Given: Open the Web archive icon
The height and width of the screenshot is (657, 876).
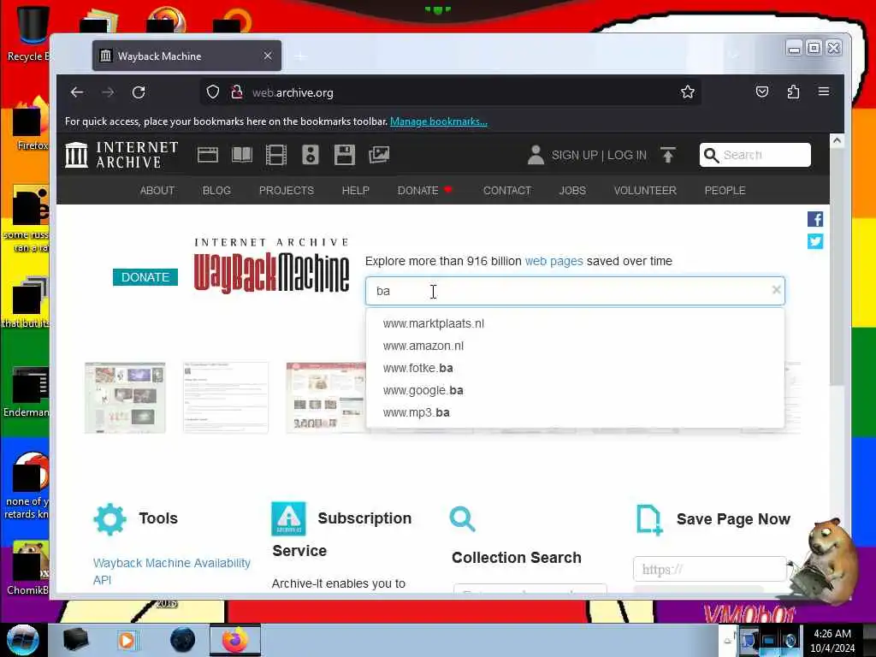Looking at the screenshot, I should pos(208,155).
